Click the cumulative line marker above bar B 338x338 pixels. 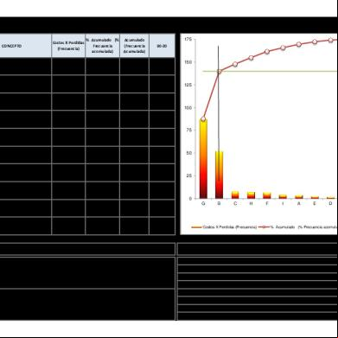(x=220, y=72)
